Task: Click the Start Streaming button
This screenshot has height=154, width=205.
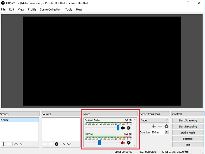Action: pyautogui.click(x=188, y=120)
